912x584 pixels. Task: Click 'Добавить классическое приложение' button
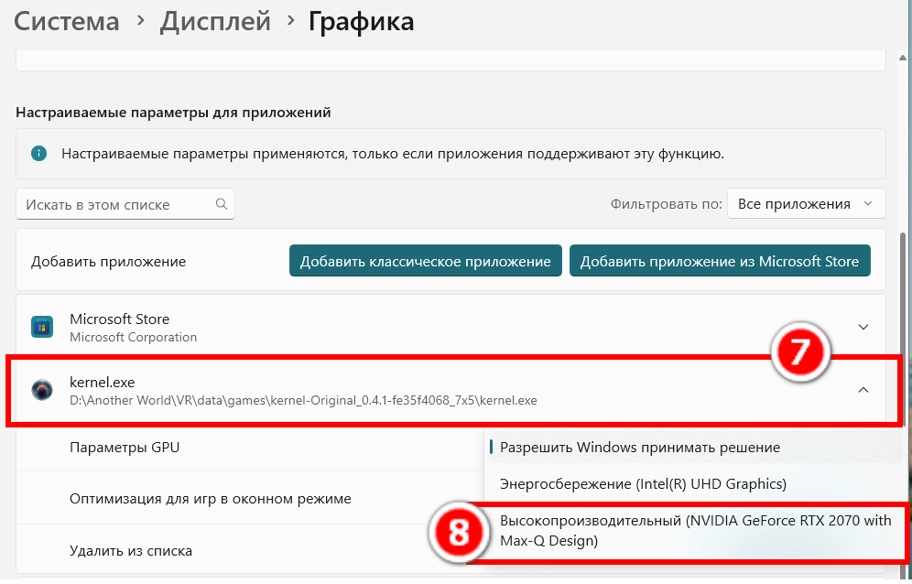(425, 261)
